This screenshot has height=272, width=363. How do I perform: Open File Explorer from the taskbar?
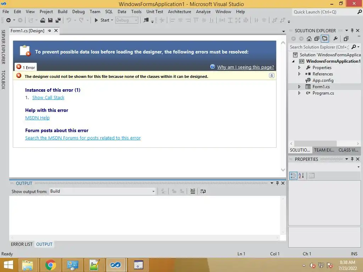(28, 265)
